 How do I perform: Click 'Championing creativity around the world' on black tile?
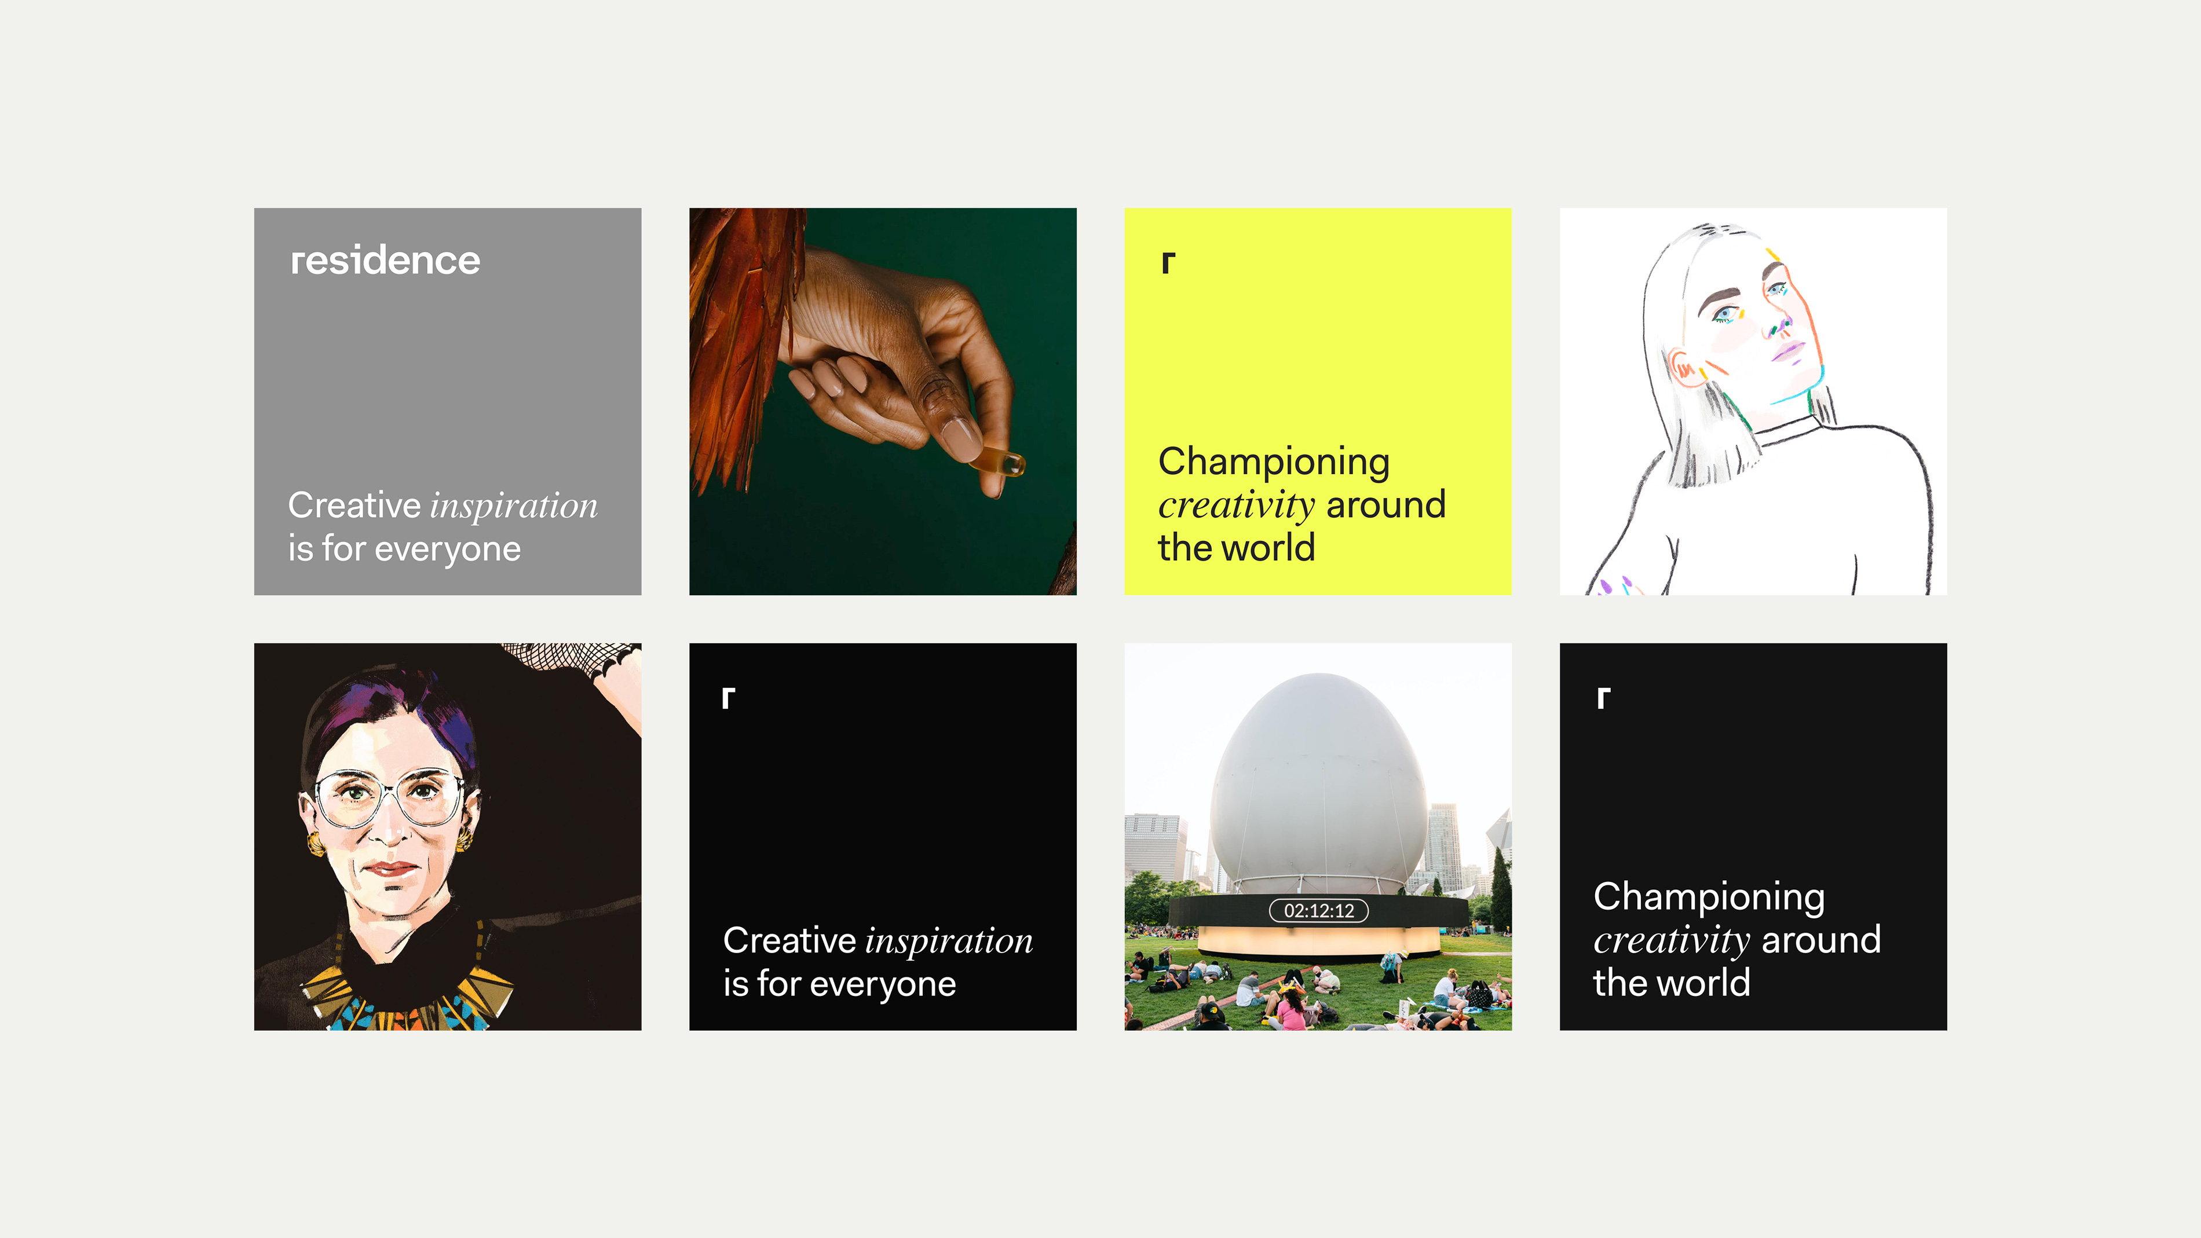(x=1737, y=939)
